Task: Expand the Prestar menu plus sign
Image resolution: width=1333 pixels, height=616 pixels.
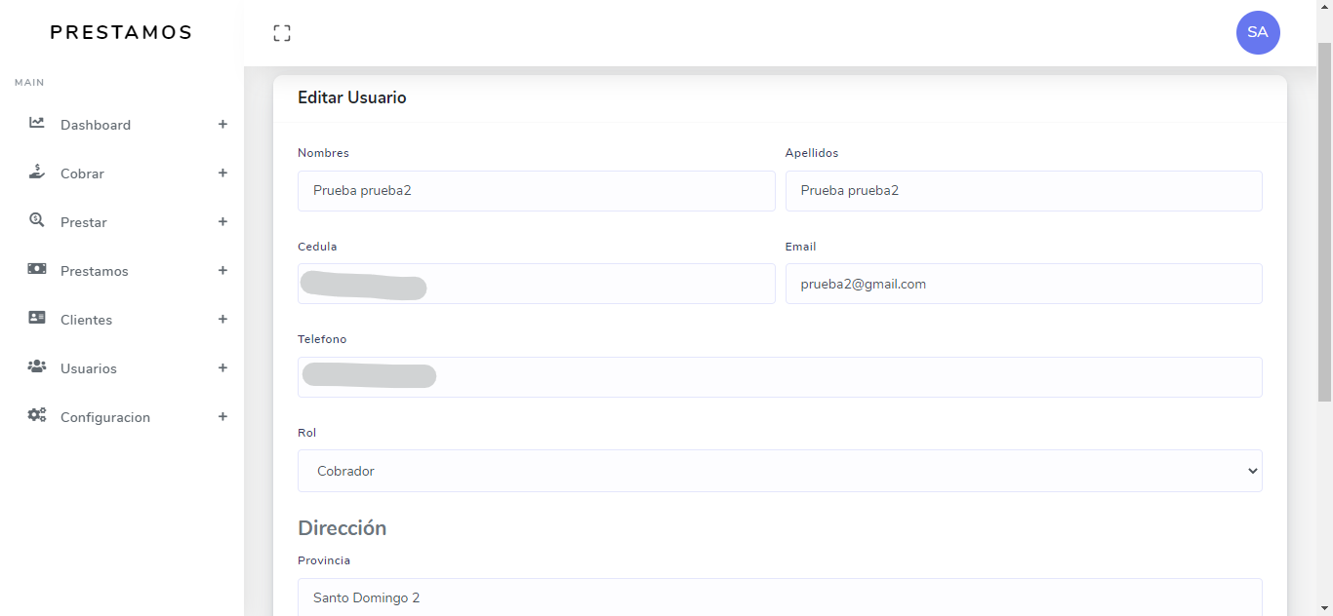Action: [x=222, y=221]
